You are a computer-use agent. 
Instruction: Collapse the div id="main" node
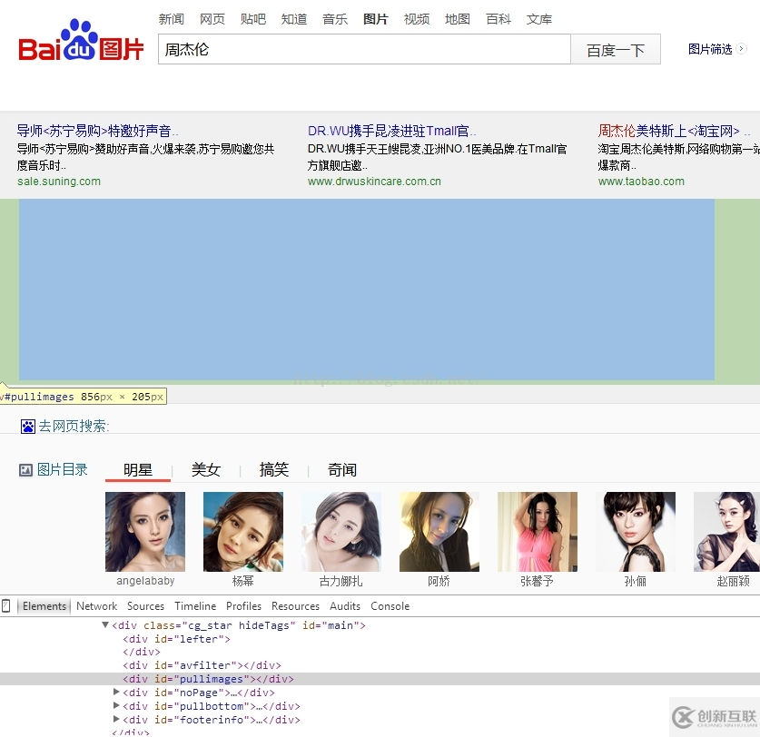tap(105, 624)
